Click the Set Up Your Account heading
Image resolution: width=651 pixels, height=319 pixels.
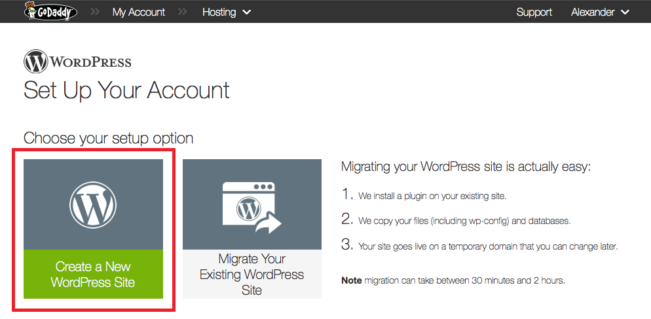[126, 90]
